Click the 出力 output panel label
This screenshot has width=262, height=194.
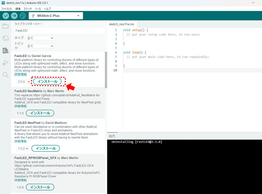click(112, 136)
